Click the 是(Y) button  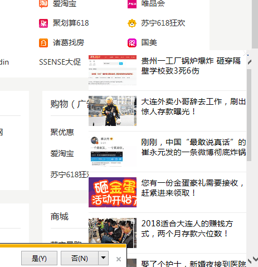coord(39,258)
